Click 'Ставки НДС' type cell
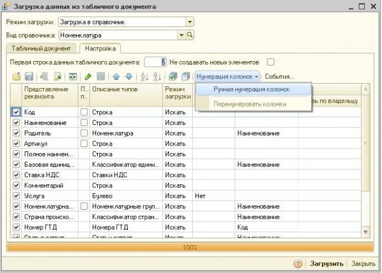The width and height of the screenshot is (382, 273). pos(126,175)
